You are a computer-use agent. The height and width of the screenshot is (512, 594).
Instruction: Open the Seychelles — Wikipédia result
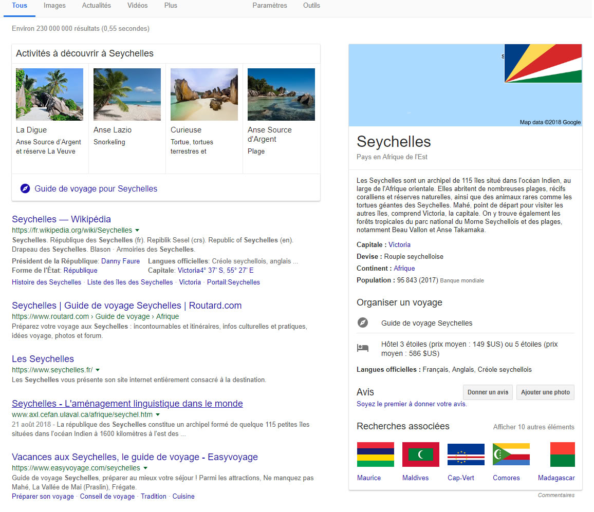(x=61, y=219)
